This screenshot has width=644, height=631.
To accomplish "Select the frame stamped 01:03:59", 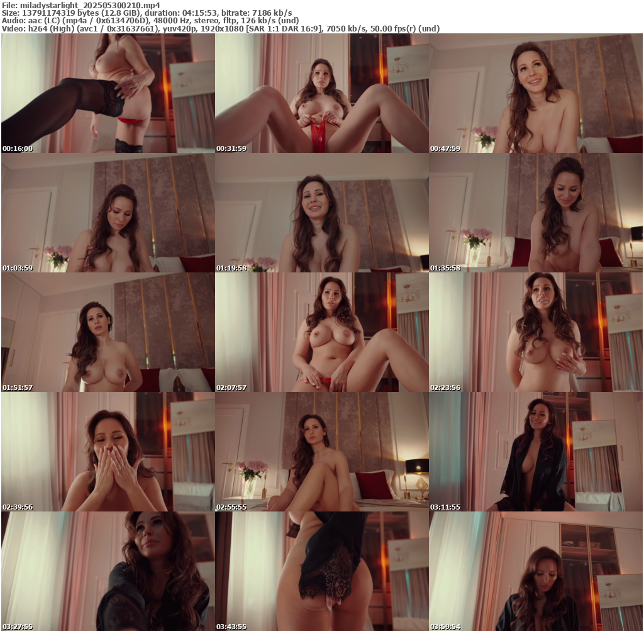I will (x=108, y=213).
